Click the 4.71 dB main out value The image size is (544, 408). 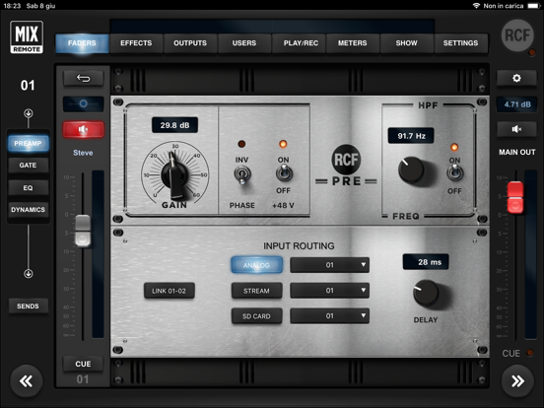pos(517,104)
